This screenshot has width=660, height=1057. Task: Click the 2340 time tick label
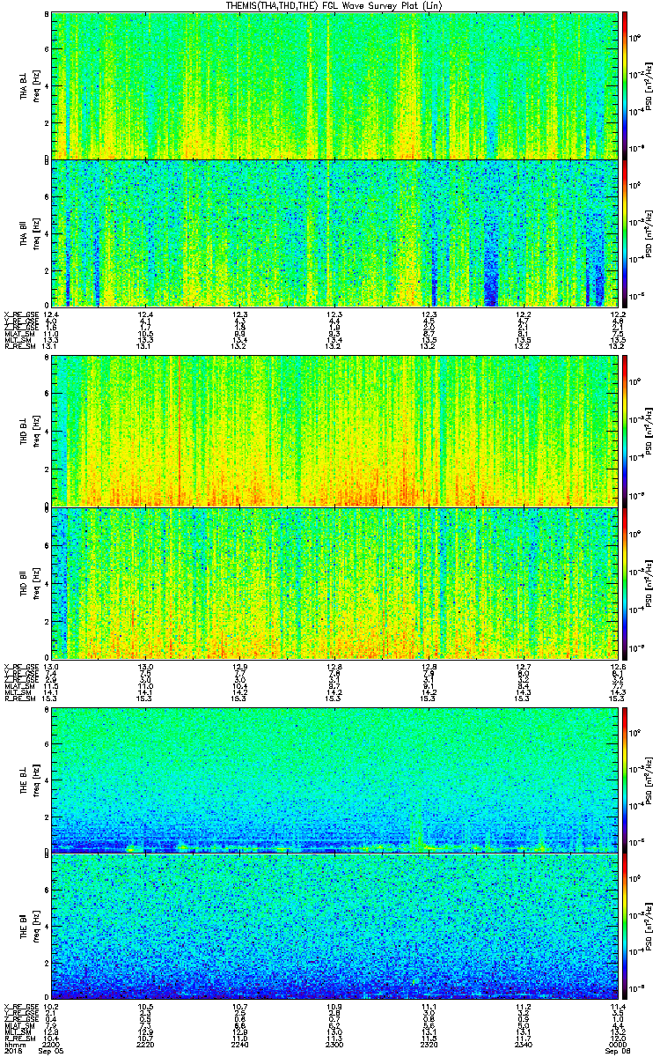click(524, 1043)
